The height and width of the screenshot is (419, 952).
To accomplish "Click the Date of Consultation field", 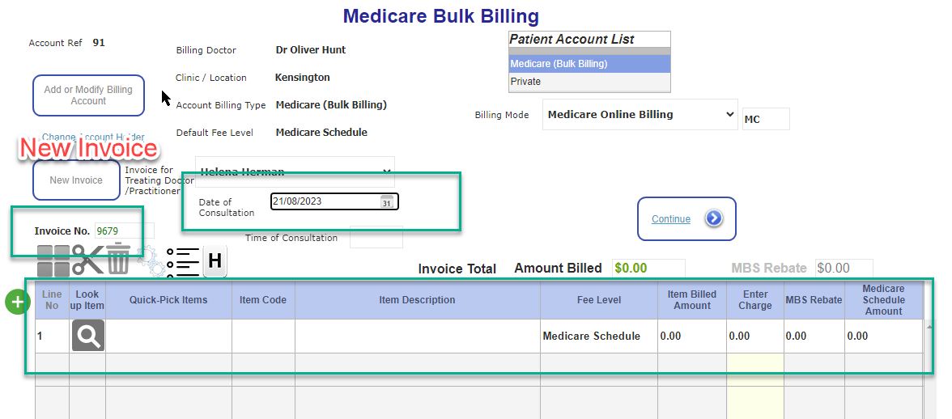I will pyautogui.click(x=334, y=202).
